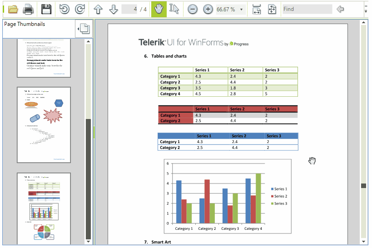Collapse the Page Thumbnails panel

pyautogui.click(x=84, y=29)
